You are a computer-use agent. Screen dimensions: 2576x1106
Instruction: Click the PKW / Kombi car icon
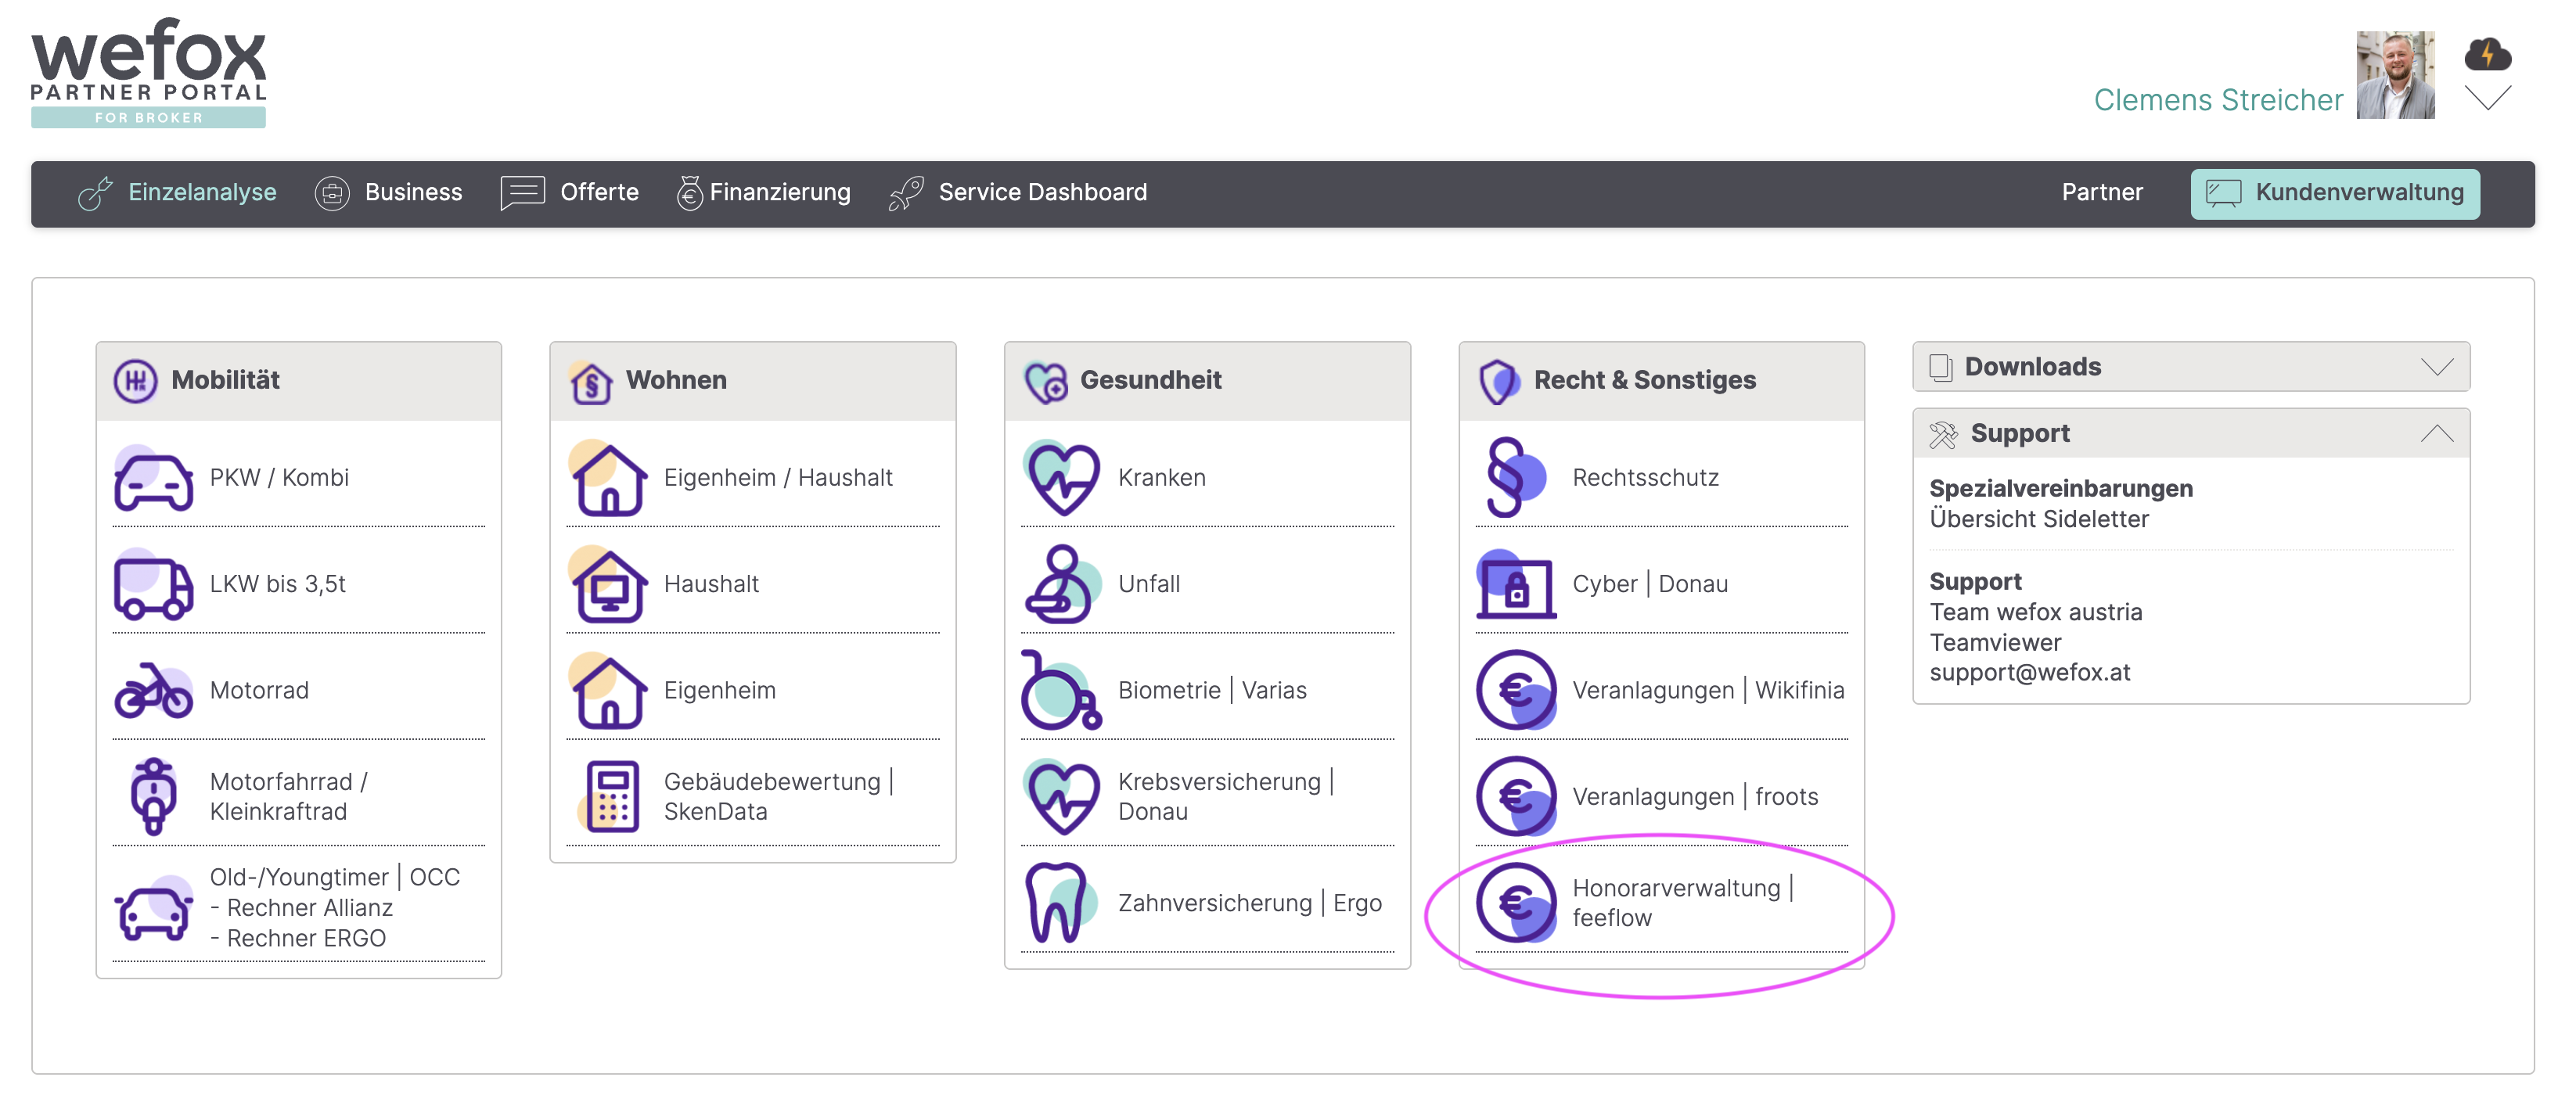(x=153, y=479)
